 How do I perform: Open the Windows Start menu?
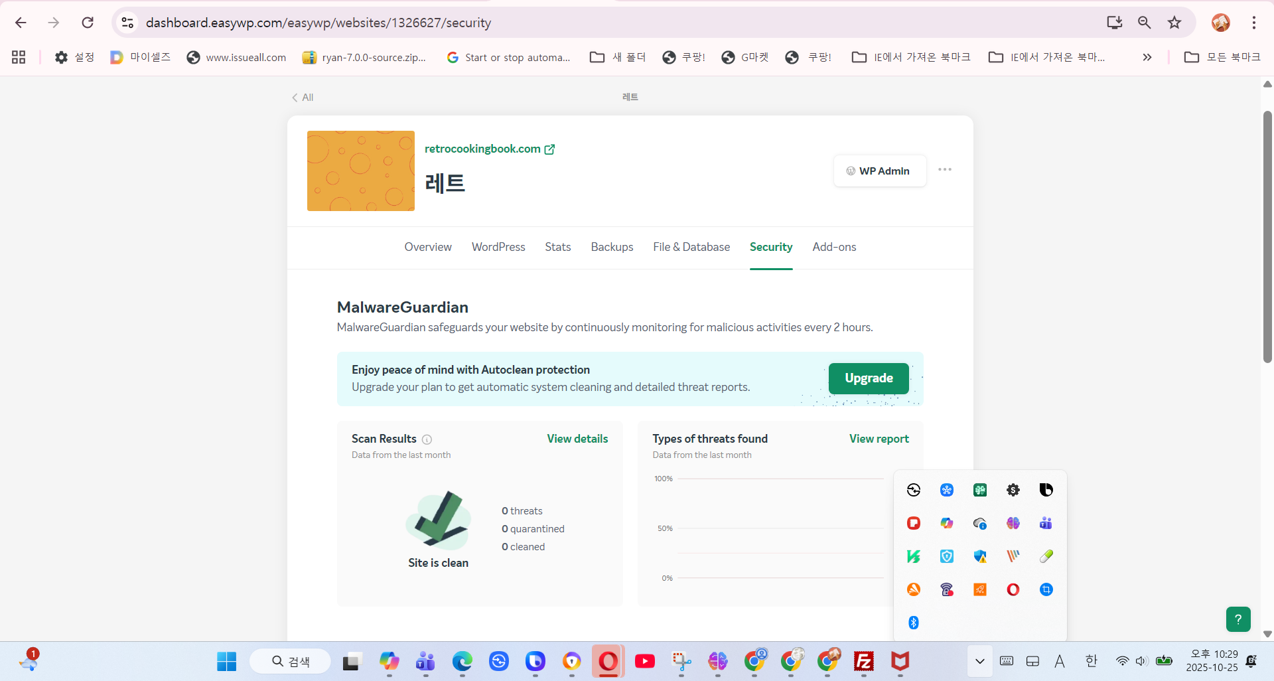tap(226, 661)
